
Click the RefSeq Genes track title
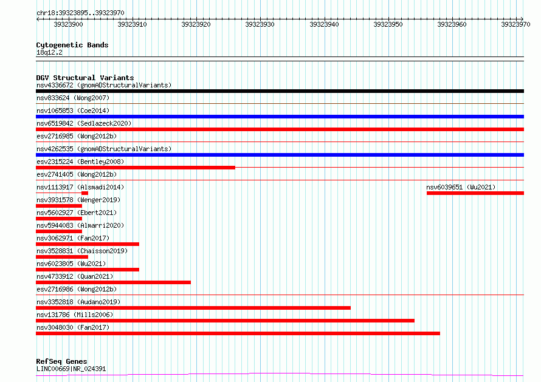tap(61, 361)
